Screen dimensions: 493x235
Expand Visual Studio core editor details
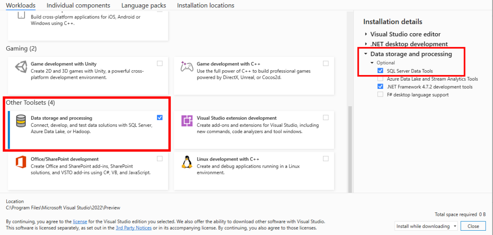click(x=366, y=34)
